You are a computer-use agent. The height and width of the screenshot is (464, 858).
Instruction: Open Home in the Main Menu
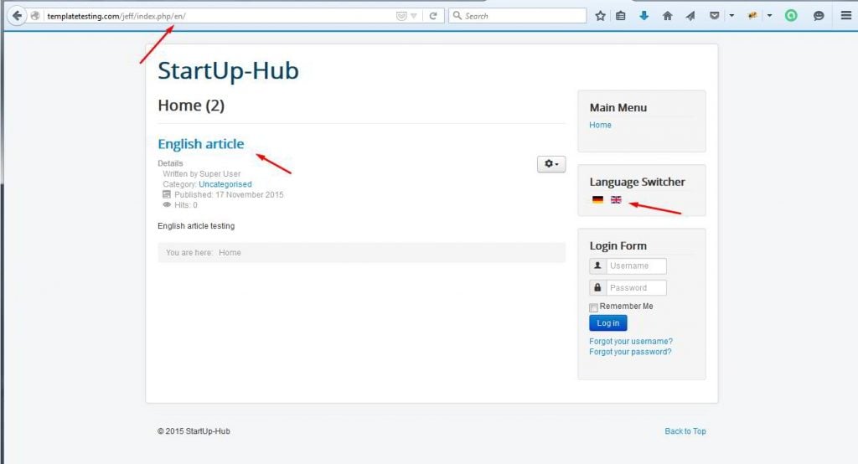[600, 126]
